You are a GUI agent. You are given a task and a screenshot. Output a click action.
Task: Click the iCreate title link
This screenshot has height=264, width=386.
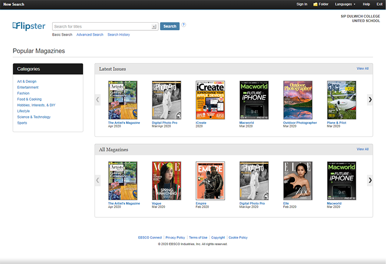click(201, 123)
